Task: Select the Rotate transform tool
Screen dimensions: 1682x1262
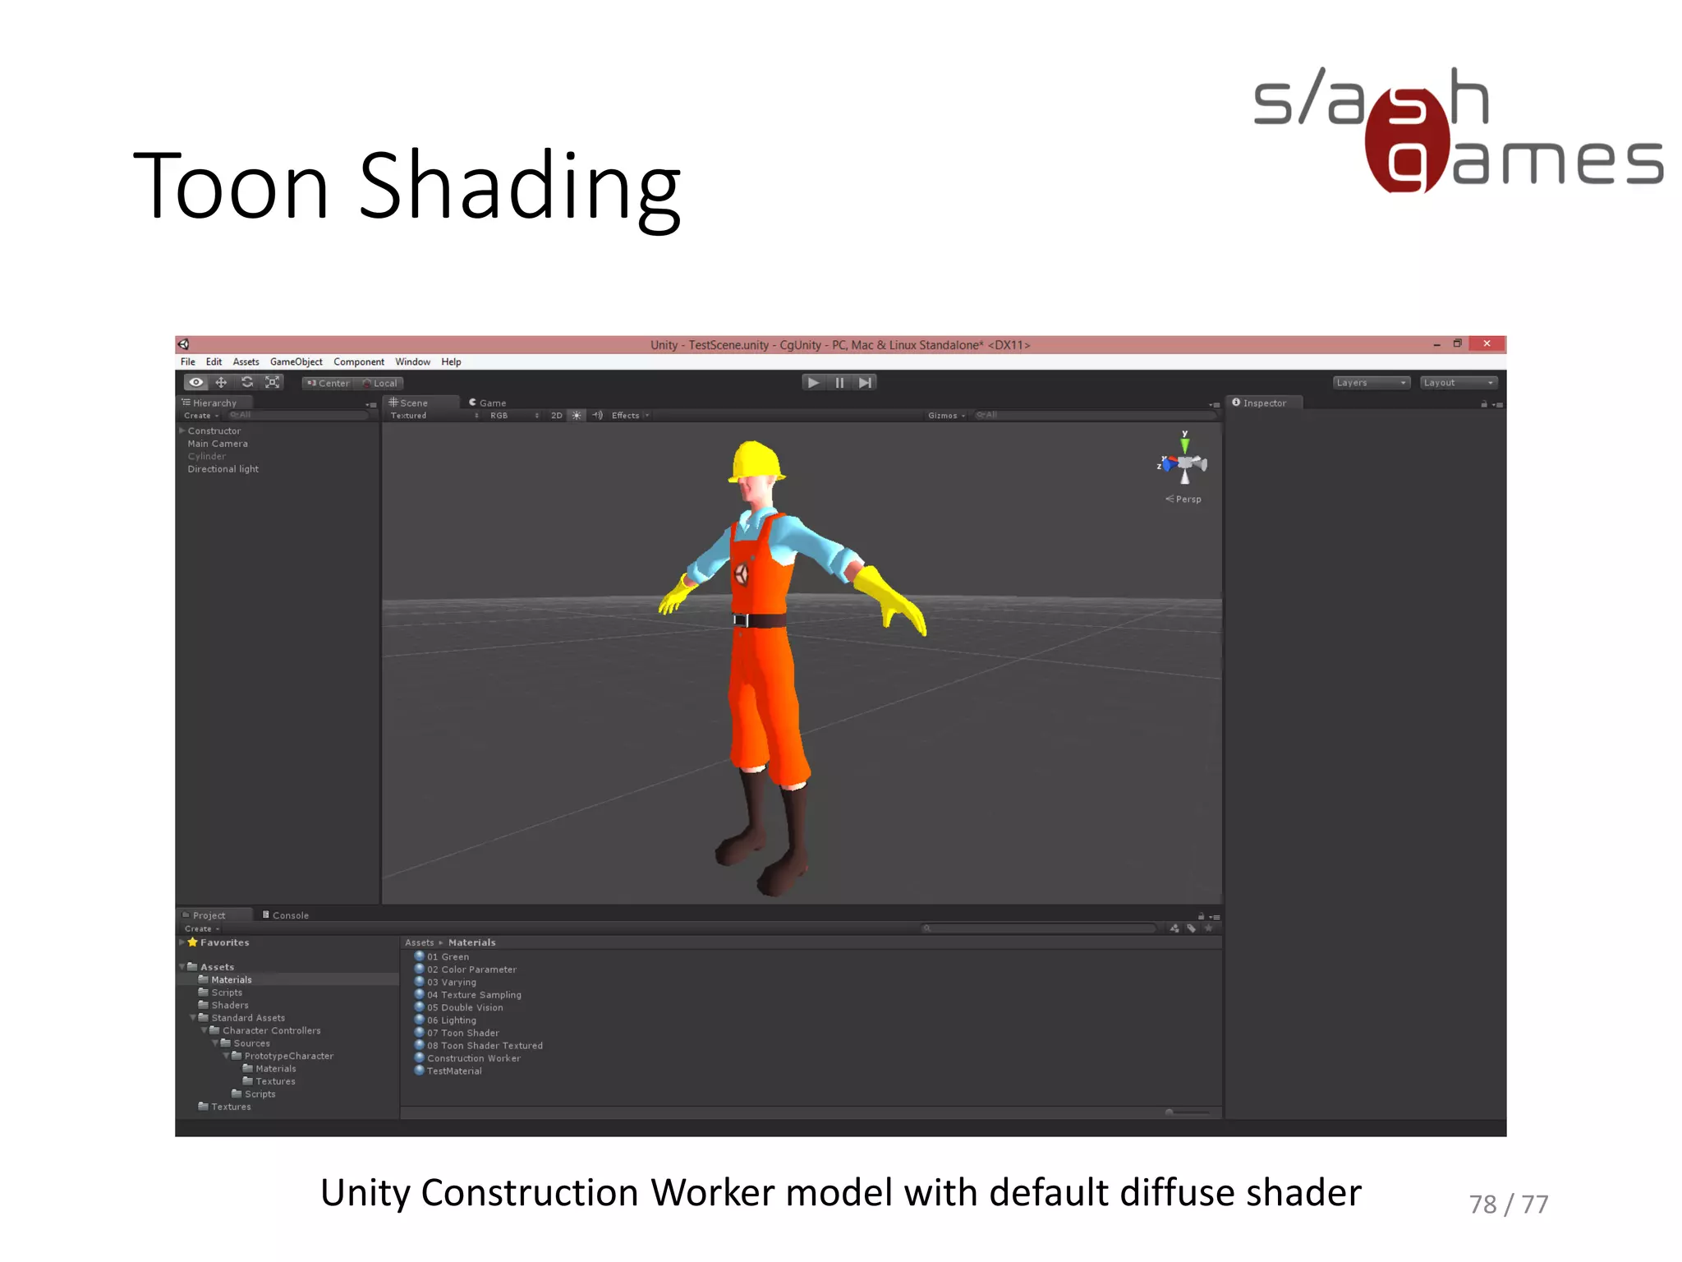Action: 246,383
